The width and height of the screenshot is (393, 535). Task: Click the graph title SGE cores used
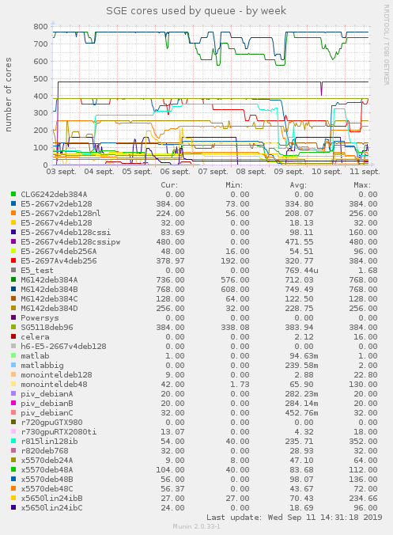coord(196,11)
